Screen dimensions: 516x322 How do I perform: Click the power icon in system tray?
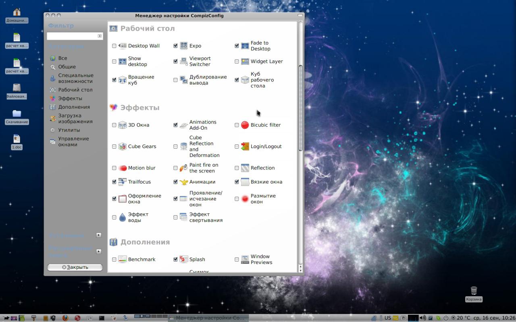(446, 318)
